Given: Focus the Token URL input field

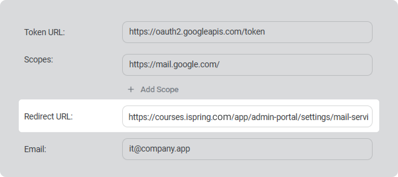Looking at the screenshot, I should pyautogui.click(x=247, y=32).
